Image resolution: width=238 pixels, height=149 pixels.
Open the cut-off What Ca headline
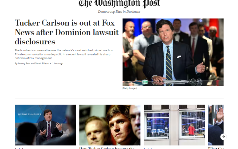pos(216,148)
